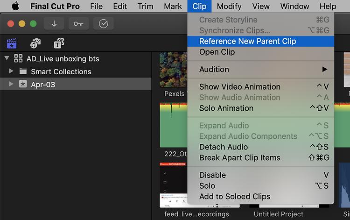Choose Add to Soloed Clips
The height and width of the screenshot is (220, 350).
261,197
